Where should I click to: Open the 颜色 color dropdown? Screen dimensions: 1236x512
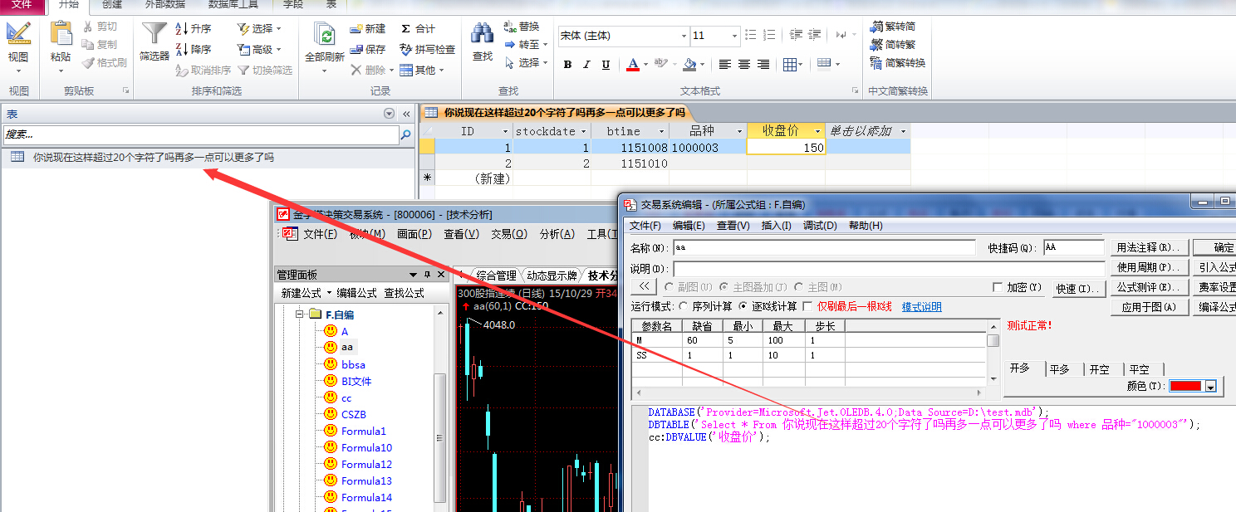click(x=1210, y=386)
